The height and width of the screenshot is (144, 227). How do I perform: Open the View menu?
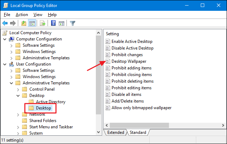[x=38, y=15]
